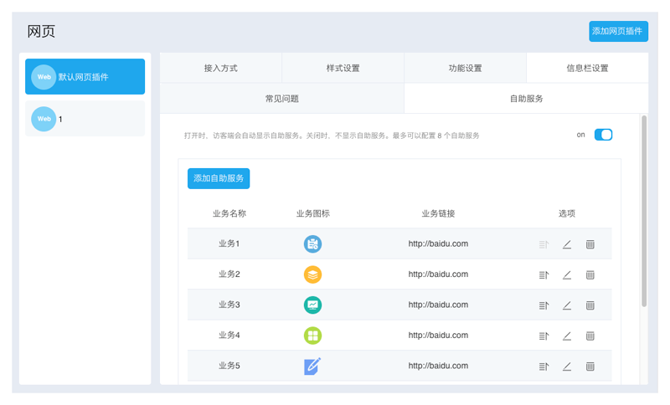Go to the 常见问题 tab
This screenshot has height=405, width=670.
tap(281, 99)
